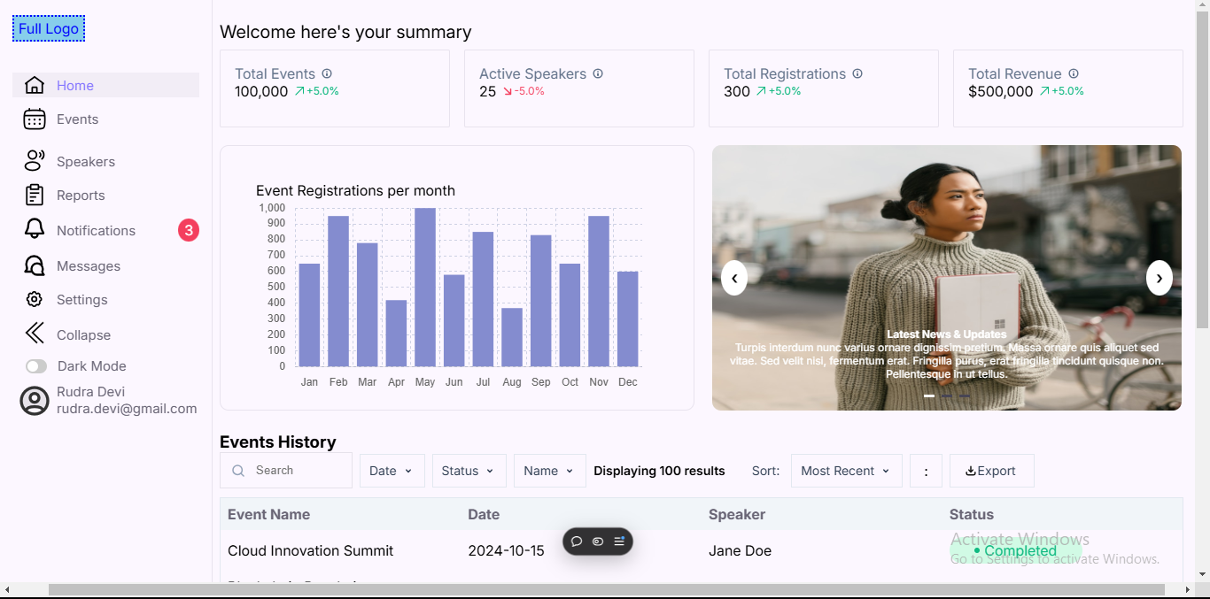This screenshot has height=599, width=1210.
Task: Open Speakers via its person-speaking icon
Action: coord(35,160)
